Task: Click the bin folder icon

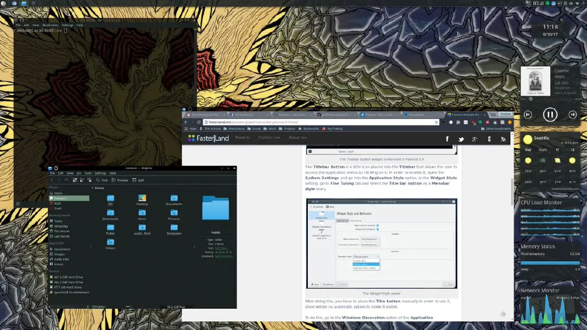Action: coord(111,198)
